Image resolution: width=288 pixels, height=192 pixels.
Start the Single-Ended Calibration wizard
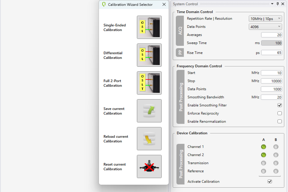[149, 27]
